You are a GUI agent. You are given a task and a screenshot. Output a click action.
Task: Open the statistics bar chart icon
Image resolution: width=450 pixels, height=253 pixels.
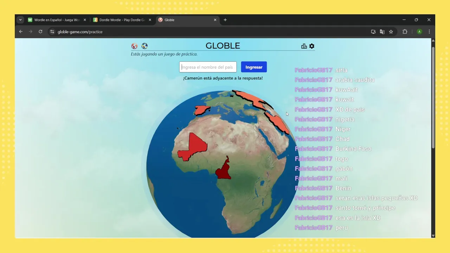(304, 46)
